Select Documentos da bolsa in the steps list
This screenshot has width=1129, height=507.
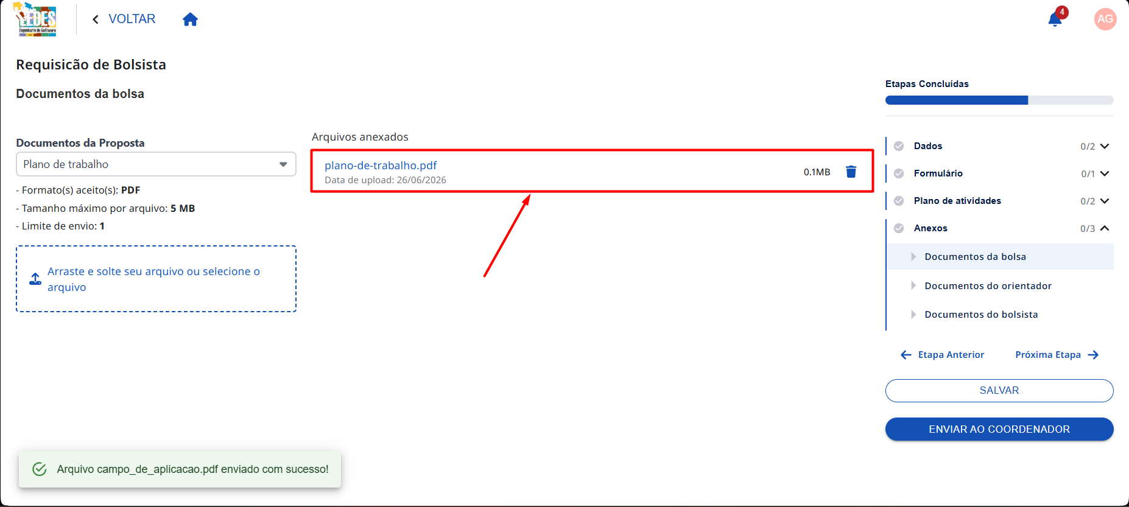[x=1000, y=257]
